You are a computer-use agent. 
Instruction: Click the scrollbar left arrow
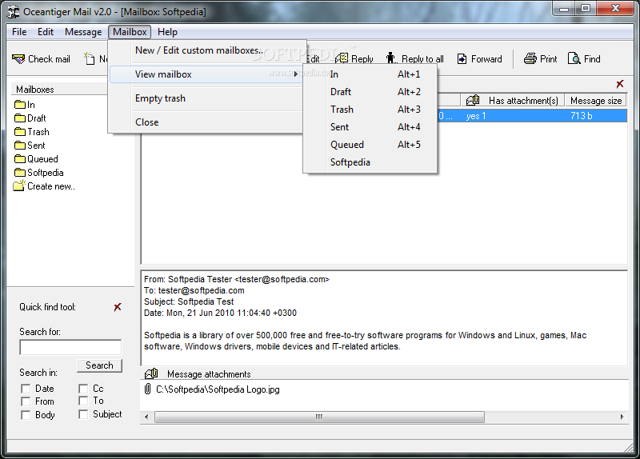(146, 417)
